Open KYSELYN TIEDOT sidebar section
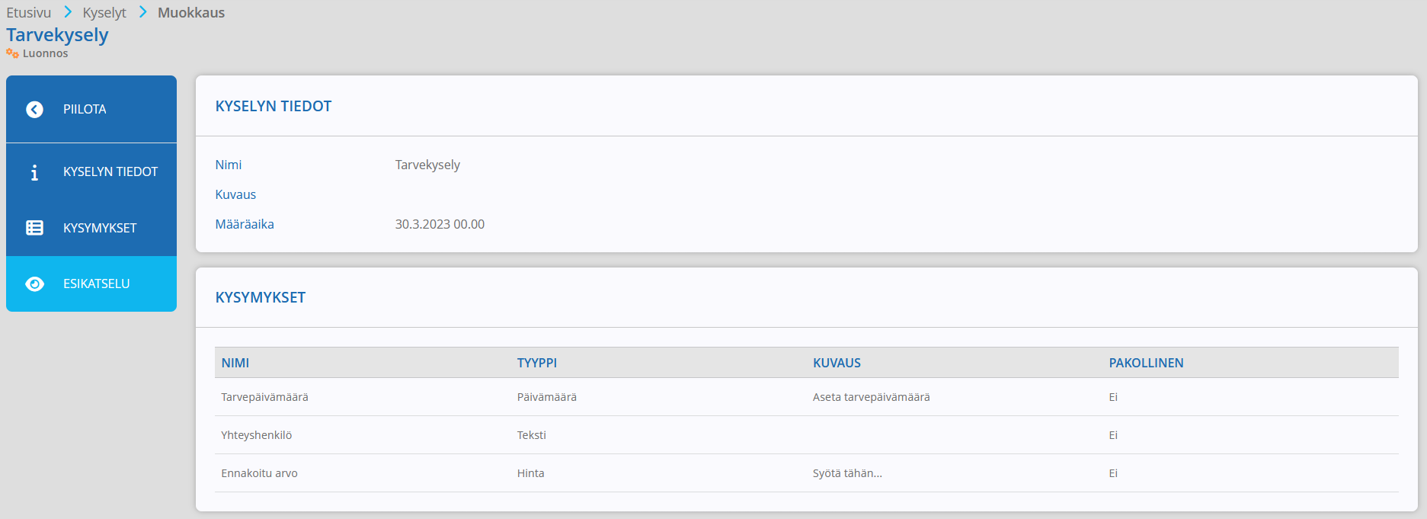This screenshot has height=519, width=1427. (x=91, y=171)
